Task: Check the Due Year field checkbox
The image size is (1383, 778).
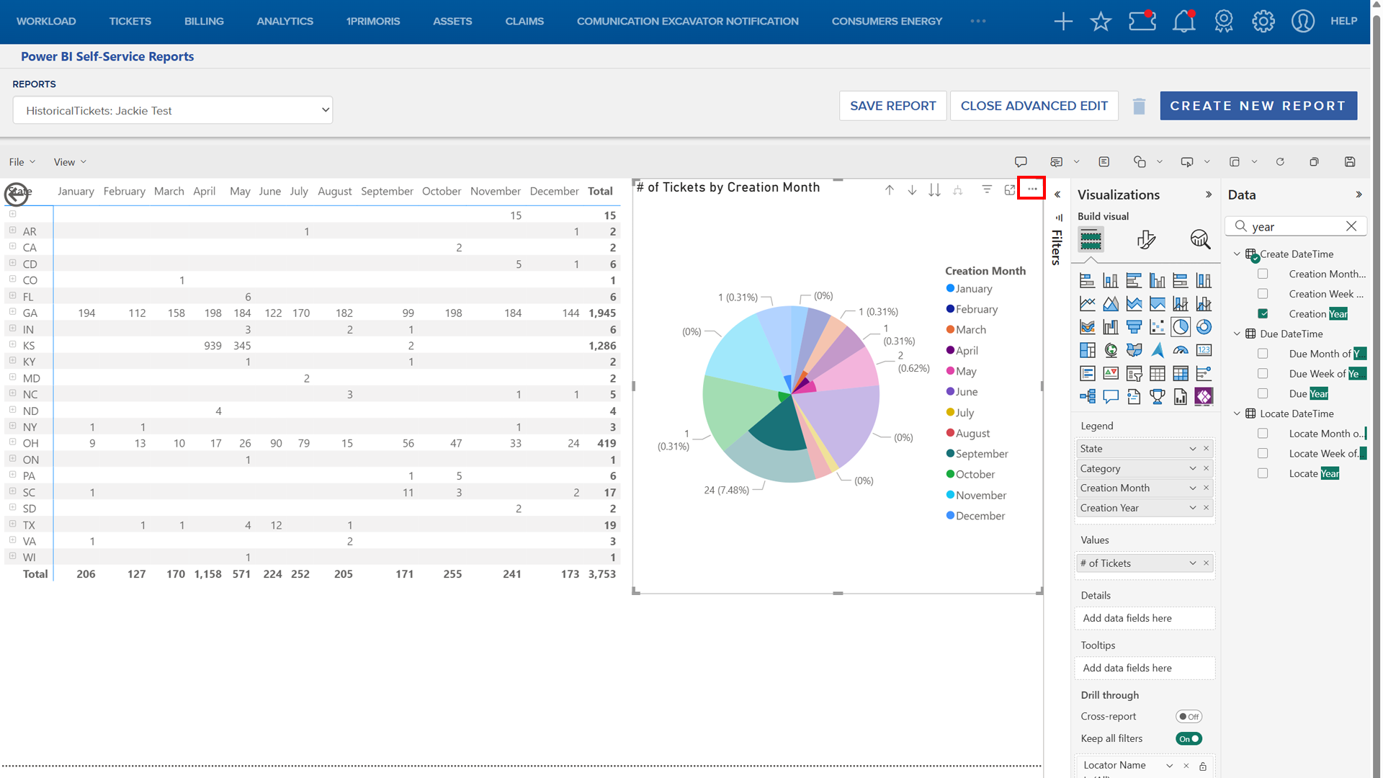Action: (x=1263, y=393)
